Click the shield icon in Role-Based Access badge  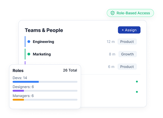click(113, 13)
